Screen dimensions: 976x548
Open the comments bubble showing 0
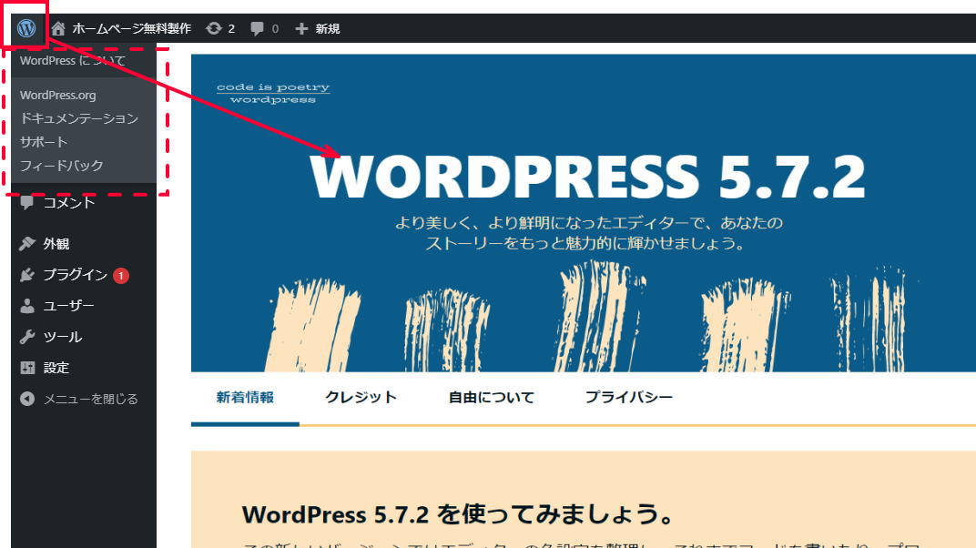(257, 28)
